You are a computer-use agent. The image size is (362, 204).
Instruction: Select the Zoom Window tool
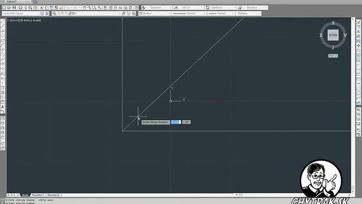click(x=94, y=7)
